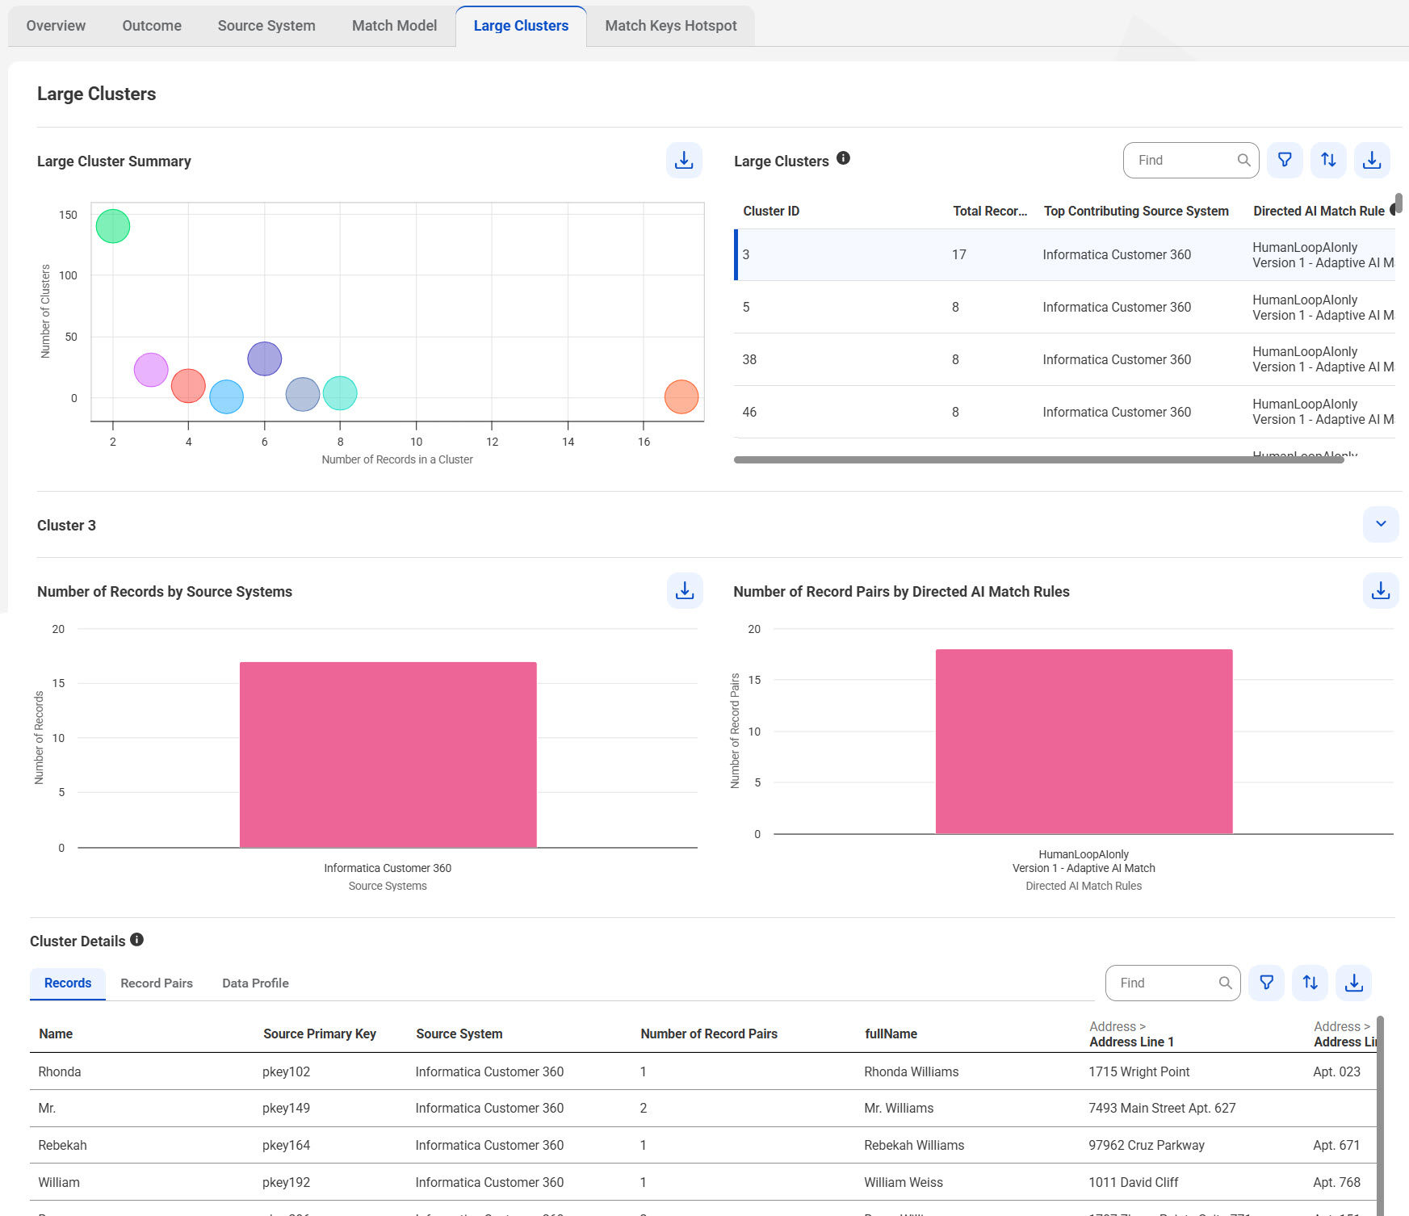
Task: Click the blue bubble at 5 records
Action: click(226, 396)
